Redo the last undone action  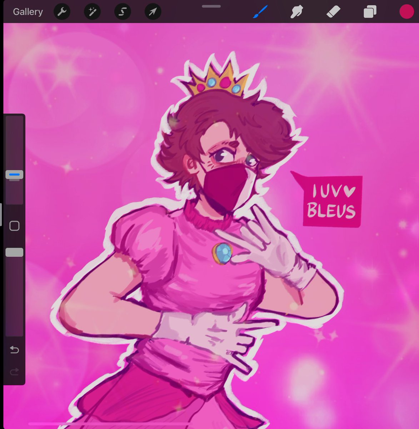tap(14, 372)
